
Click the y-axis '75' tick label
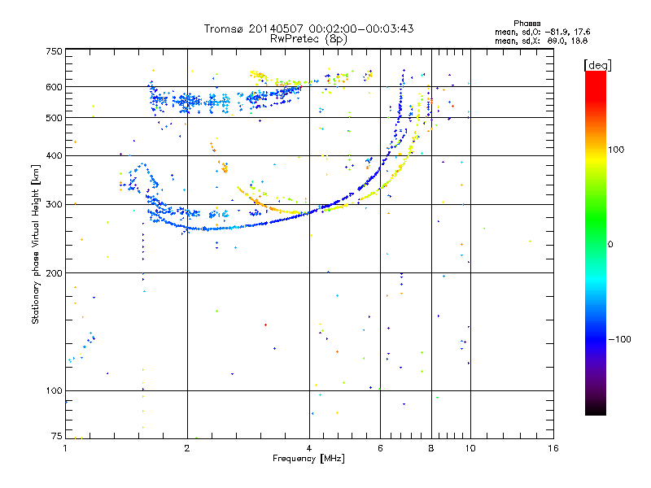57,436
